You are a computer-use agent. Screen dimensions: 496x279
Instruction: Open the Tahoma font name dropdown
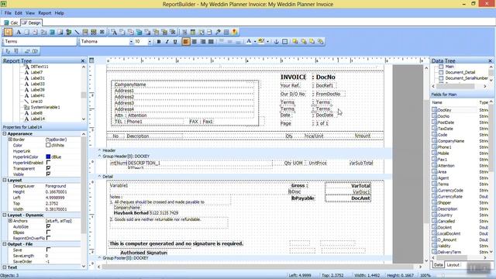(131, 42)
